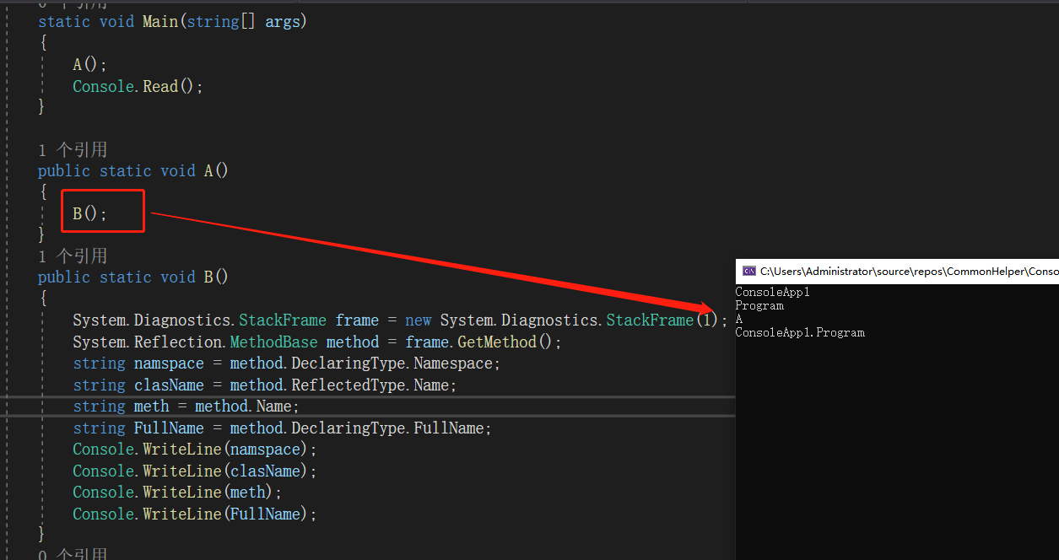Viewport: 1059px width, 560px height.
Task: Click the 'Console.WriteLine(namspace);' statement
Action: click(195, 450)
